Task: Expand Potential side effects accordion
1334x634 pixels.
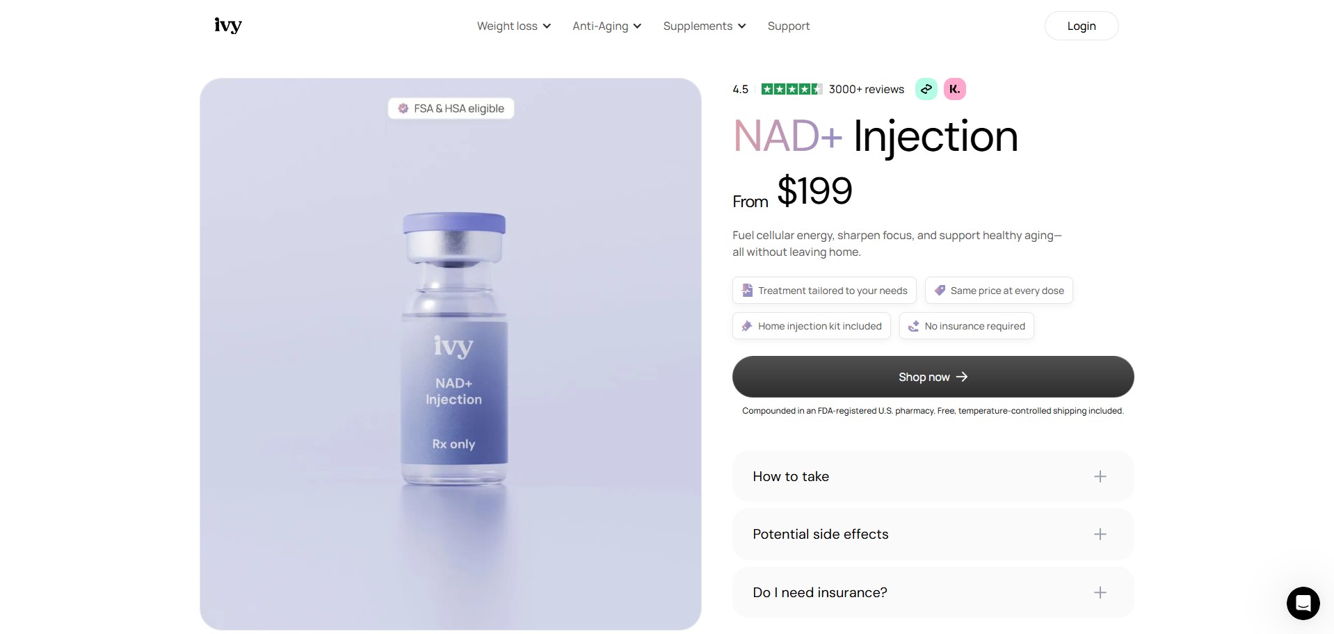Action: click(x=933, y=534)
